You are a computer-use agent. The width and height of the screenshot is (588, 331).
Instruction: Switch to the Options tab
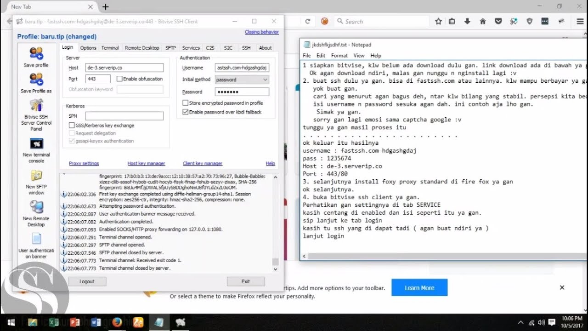pyautogui.click(x=88, y=48)
